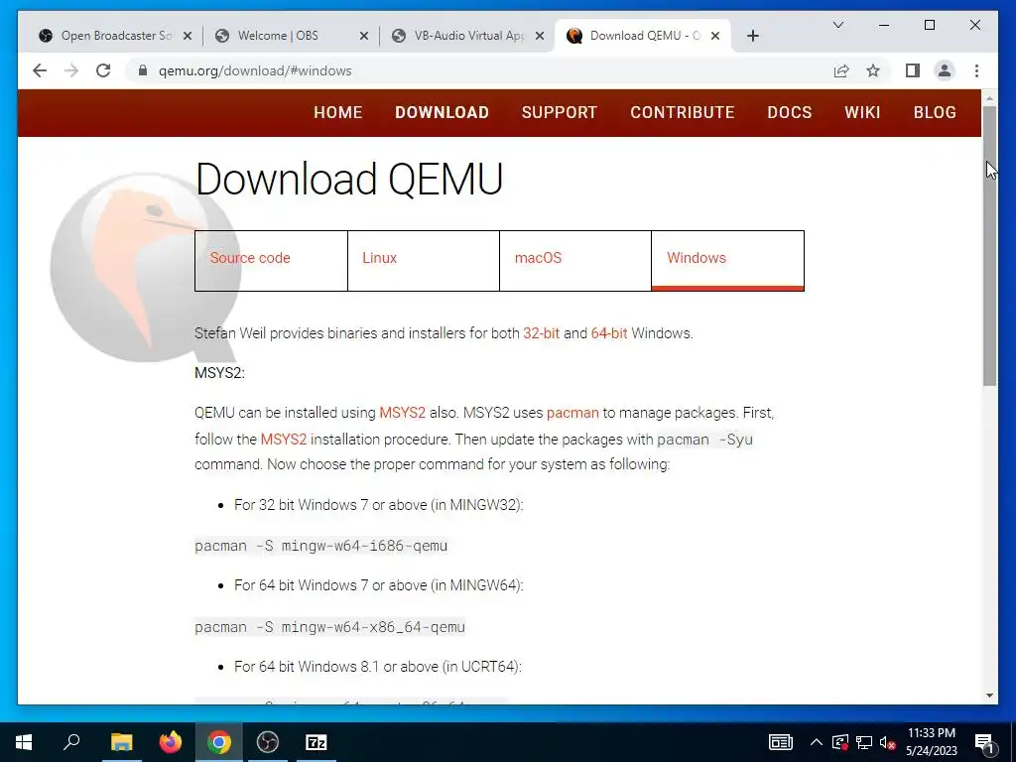Select the Source code download tab

pyautogui.click(x=271, y=261)
